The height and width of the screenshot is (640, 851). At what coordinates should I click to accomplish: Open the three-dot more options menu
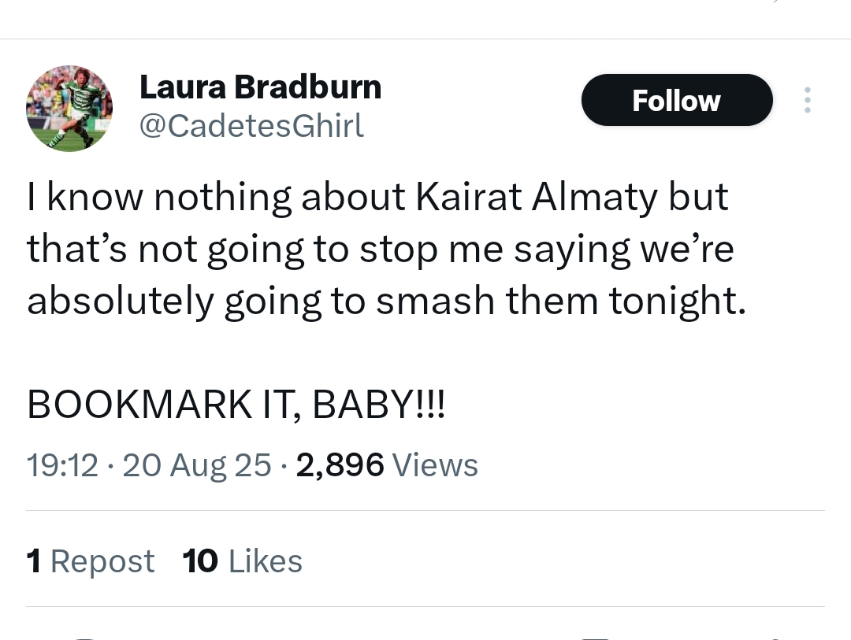[808, 100]
